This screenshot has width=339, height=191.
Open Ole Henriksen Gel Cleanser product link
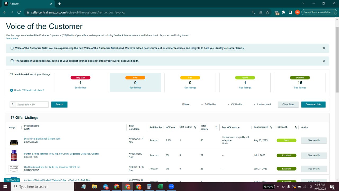click(52, 167)
